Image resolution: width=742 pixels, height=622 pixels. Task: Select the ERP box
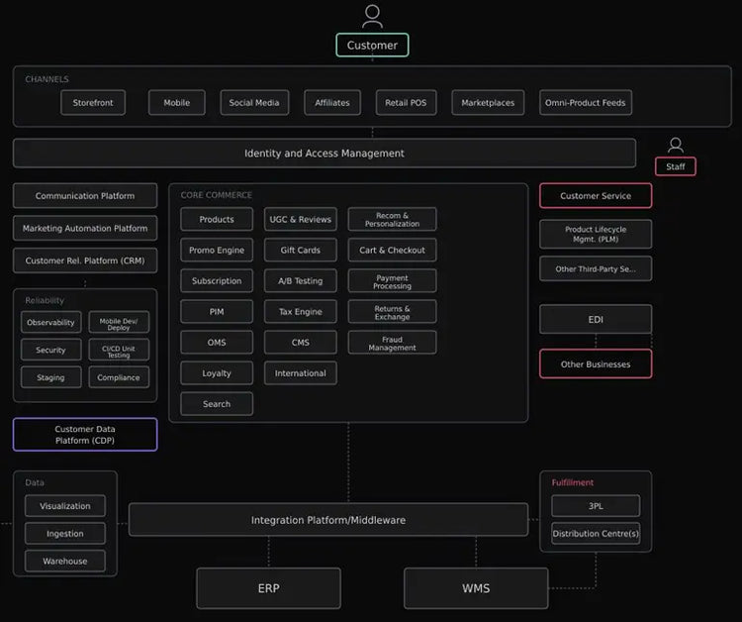click(269, 588)
